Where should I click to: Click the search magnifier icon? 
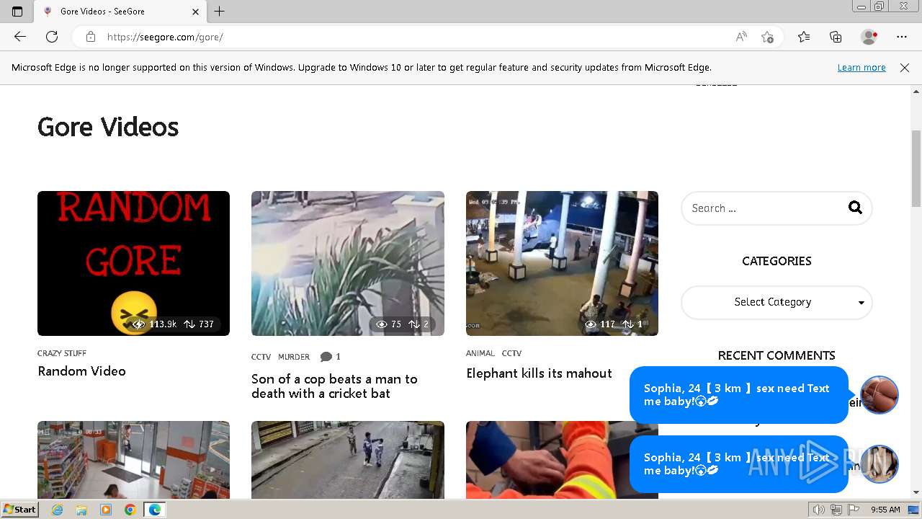pyautogui.click(x=855, y=208)
